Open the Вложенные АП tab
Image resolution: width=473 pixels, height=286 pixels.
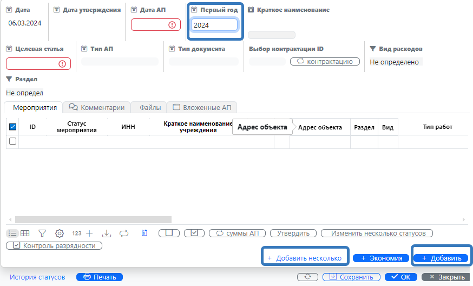point(202,107)
